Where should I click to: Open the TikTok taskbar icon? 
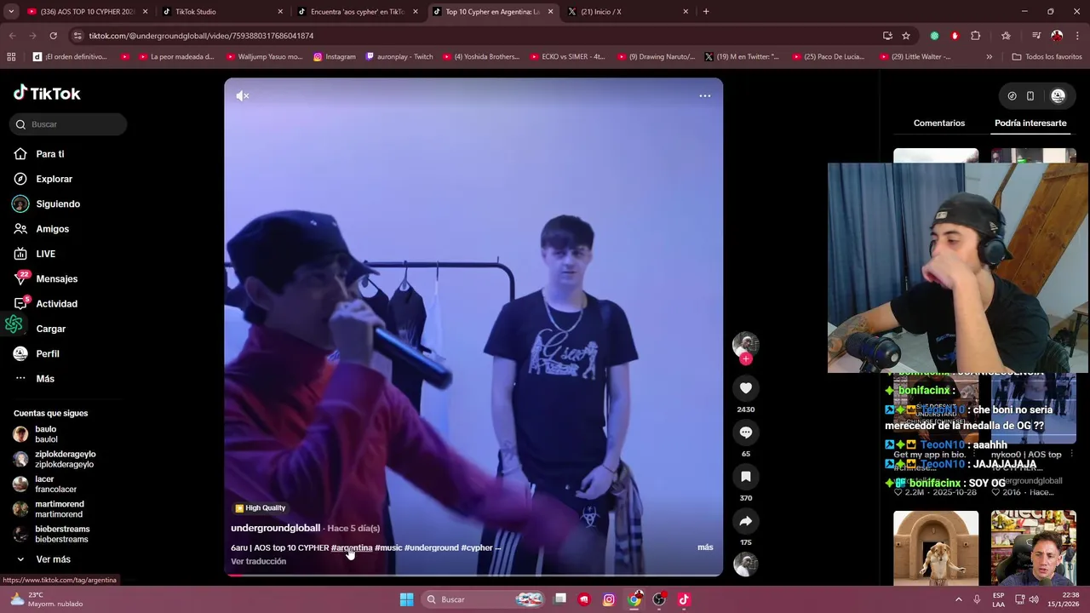pyautogui.click(x=684, y=599)
